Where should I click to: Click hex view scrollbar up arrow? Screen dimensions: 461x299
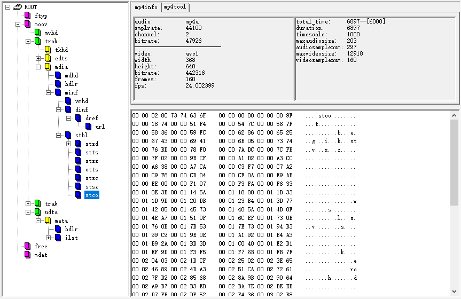(454, 115)
